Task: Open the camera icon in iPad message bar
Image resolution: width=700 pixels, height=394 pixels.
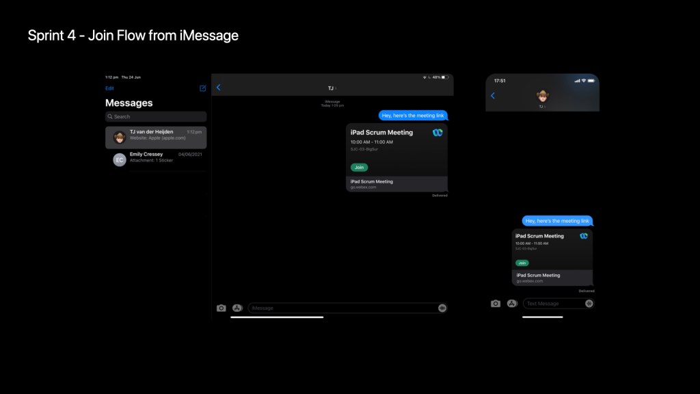Action: 221,308
